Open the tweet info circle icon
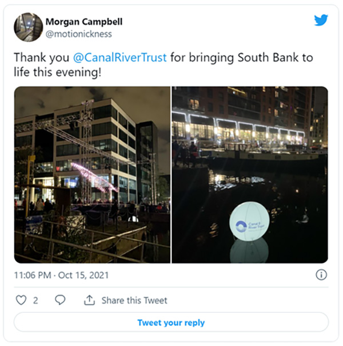Viewport: 343px width, 346px height. point(321,275)
